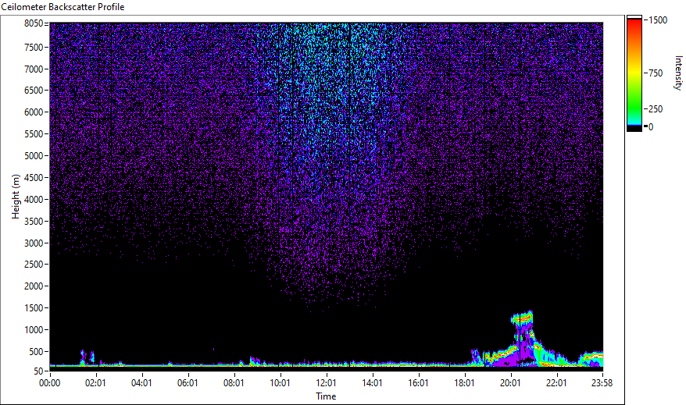The height and width of the screenshot is (405, 686).
Task: Click the 06:01 time axis label
Action: (188, 383)
